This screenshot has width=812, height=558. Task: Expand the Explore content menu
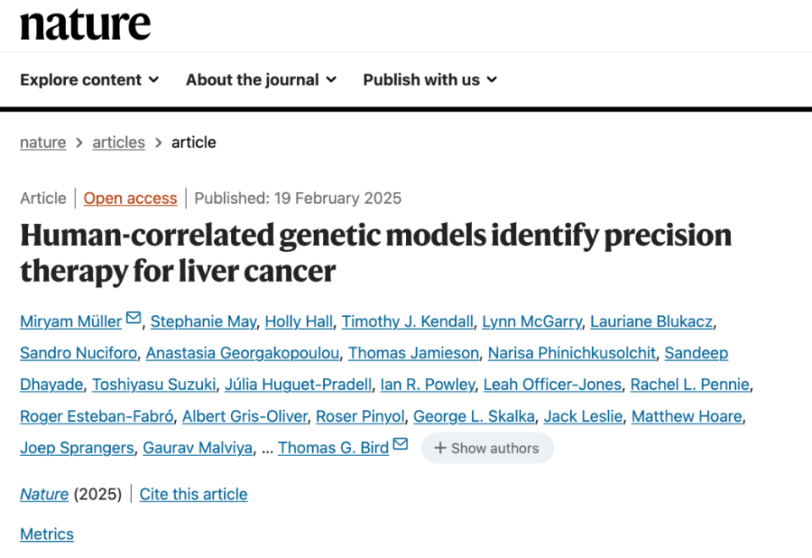click(x=89, y=79)
